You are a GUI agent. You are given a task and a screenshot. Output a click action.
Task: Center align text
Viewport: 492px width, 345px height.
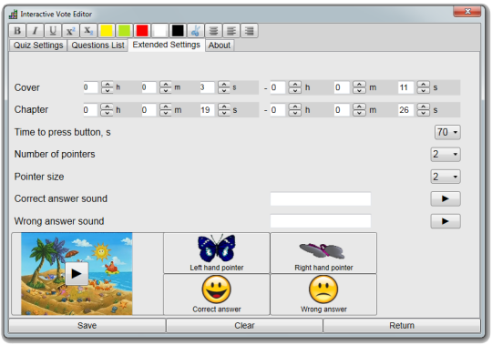(x=214, y=31)
